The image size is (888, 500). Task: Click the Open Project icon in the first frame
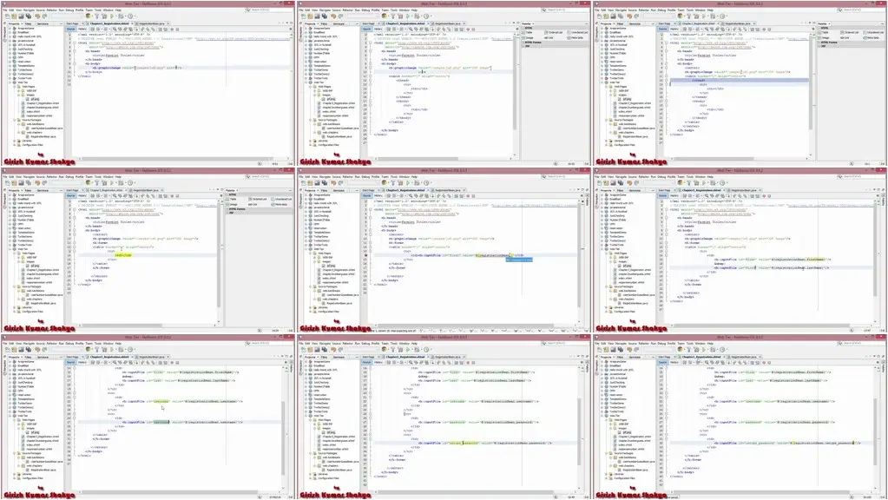(22, 16)
